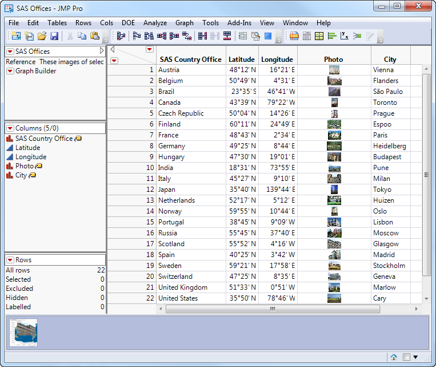Click the Cut scissors toolbar icon

point(70,36)
